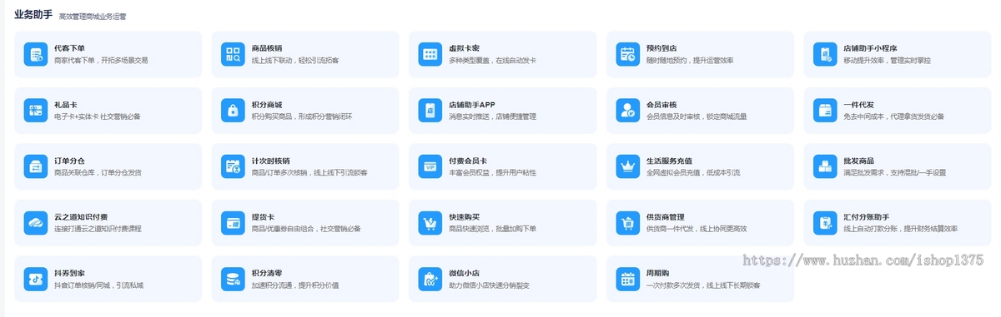Screen dimensions: 1001x317
Task: Click text 会员信息及时审核，锁定商城流量
Action: click(x=696, y=116)
